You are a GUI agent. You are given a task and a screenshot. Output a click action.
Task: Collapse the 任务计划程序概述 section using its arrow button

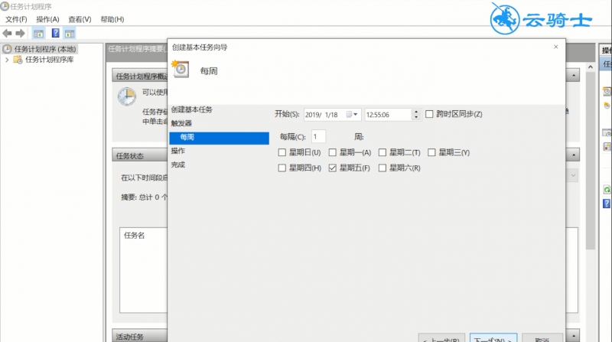(573, 75)
